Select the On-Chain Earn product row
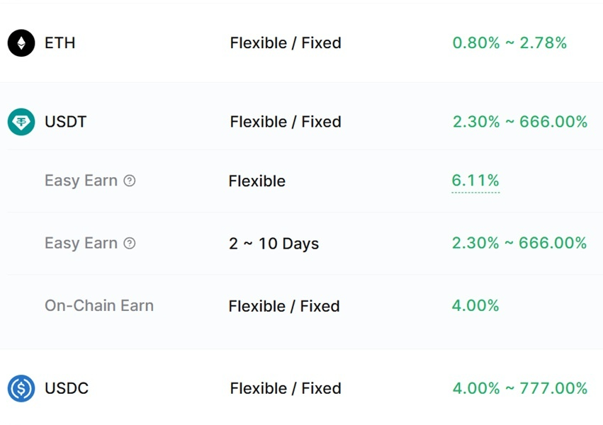The height and width of the screenshot is (425, 603). 98,305
